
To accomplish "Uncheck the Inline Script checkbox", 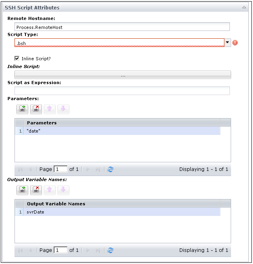I will [x=17, y=58].
